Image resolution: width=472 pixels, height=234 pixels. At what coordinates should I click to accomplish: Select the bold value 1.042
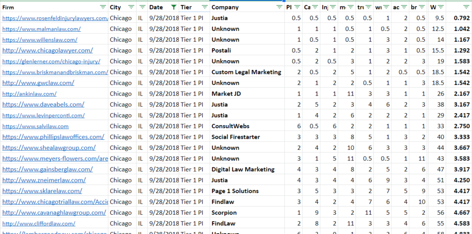tap(462, 29)
